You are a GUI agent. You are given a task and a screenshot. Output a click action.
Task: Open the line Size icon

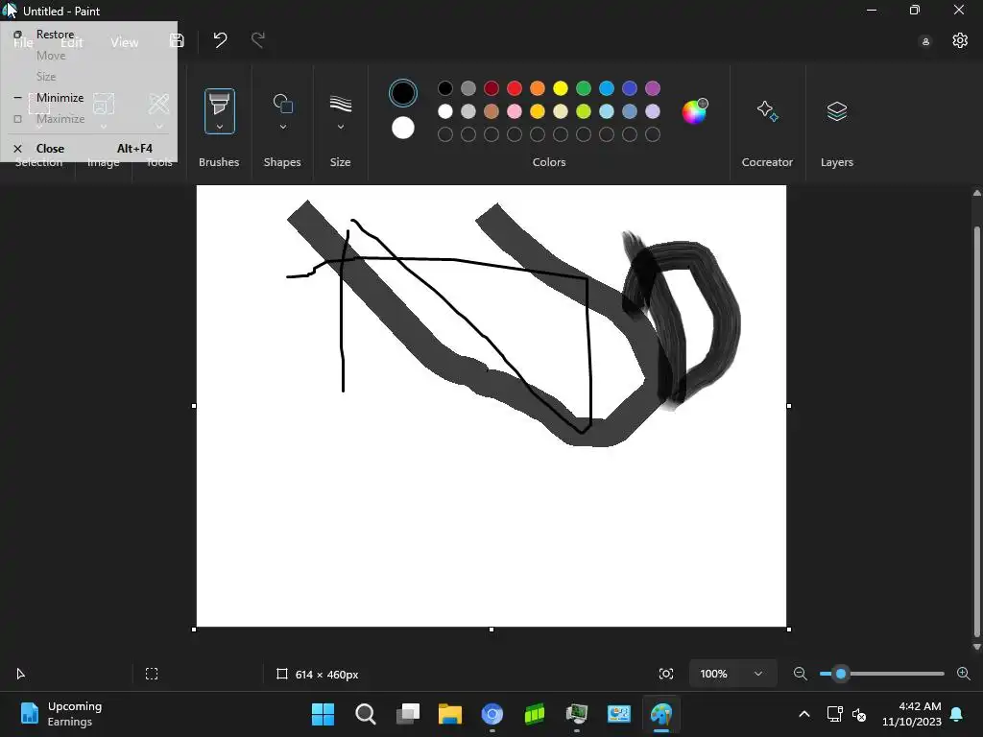coord(341,104)
